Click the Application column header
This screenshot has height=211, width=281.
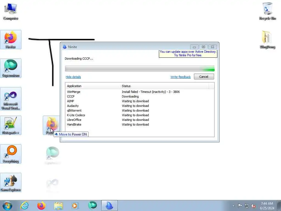92,86
